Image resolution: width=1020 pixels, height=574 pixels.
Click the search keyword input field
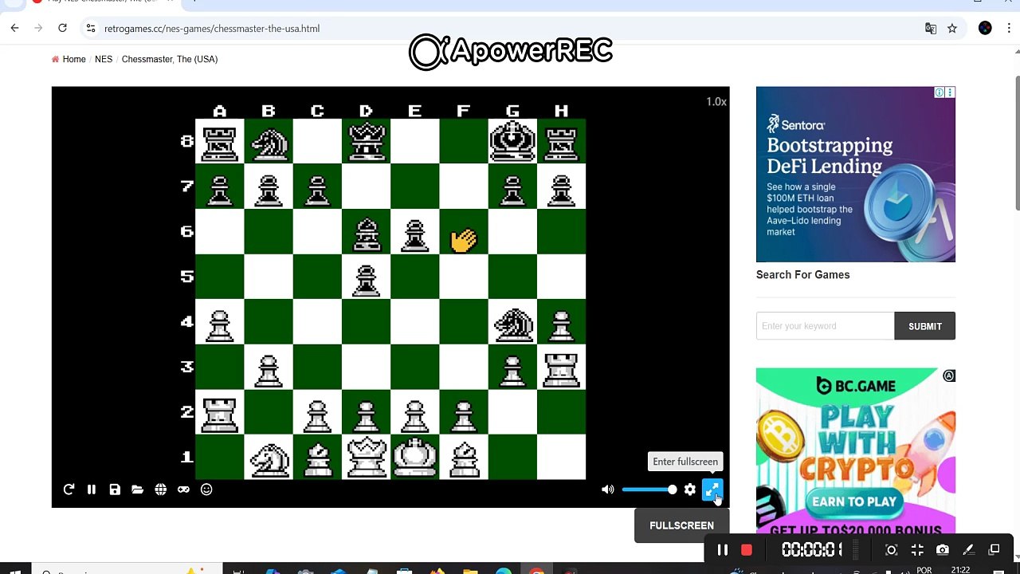coord(826,326)
